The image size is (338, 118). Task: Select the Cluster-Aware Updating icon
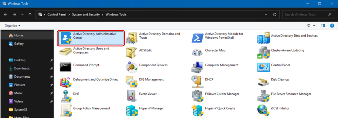tap(264, 53)
